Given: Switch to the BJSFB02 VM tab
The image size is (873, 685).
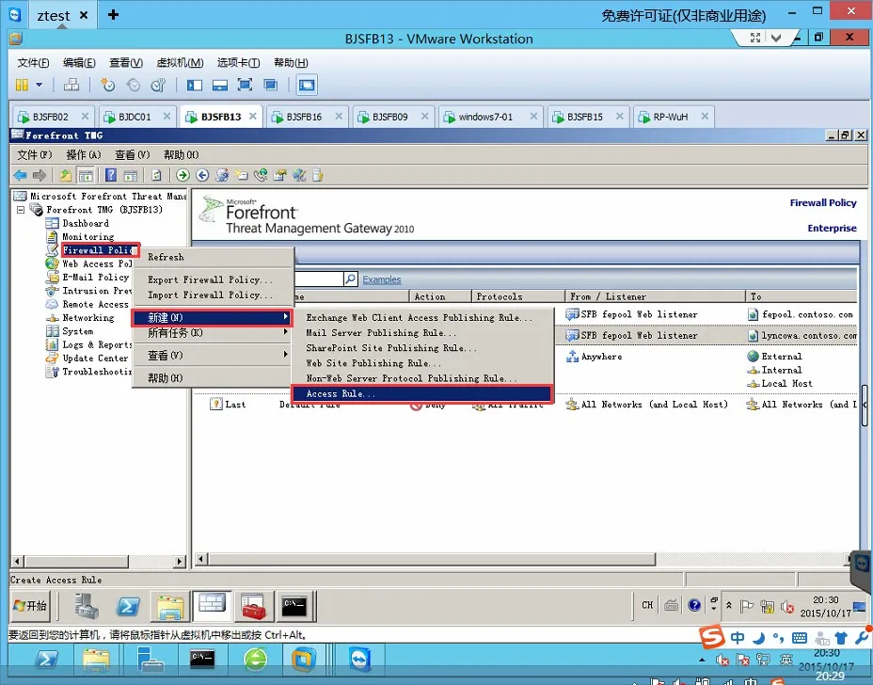Looking at the screenshot, I should 50,117.
